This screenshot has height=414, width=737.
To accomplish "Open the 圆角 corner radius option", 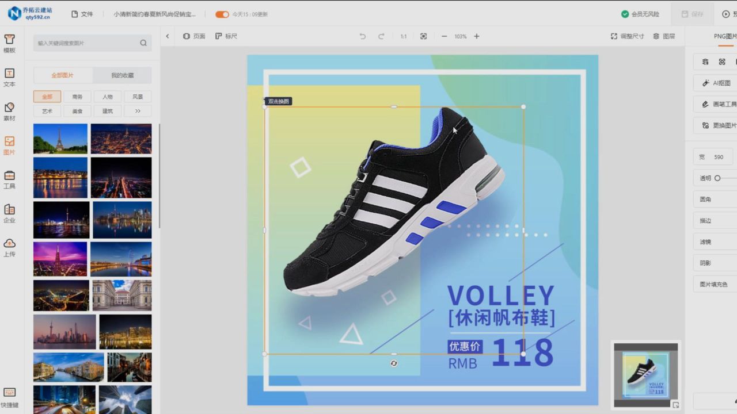I will 716,199.
